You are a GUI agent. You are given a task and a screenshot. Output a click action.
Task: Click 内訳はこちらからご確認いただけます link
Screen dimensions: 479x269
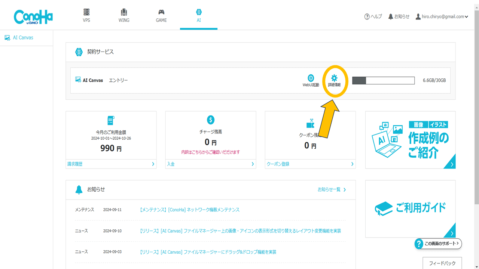pyautogui.click(x=211, y=152)
